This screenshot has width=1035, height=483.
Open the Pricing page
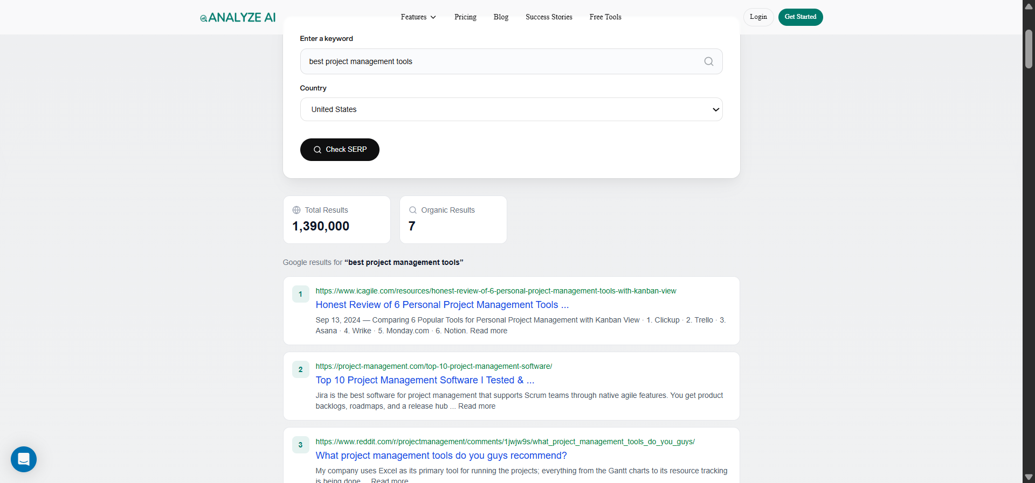[x=465, y=17]
